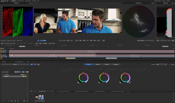The width and height of the screenshot is (175, 103).
Task: Open the viewer zoom percentage dropdown
Action: [160, 40]
